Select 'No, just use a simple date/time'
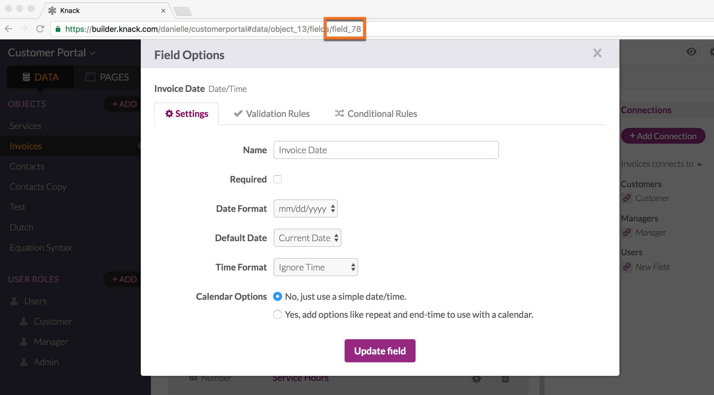The width and height of the screenshot is (714, 395). [278, 296]
